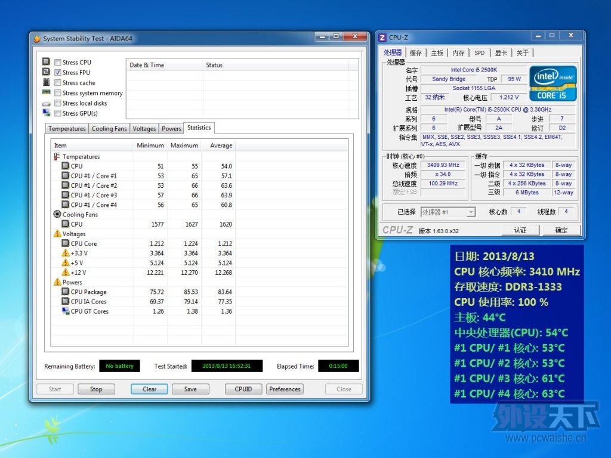611x458 pixels.
Task: Go to the Powers tab
Action: [x=171, y=129]
